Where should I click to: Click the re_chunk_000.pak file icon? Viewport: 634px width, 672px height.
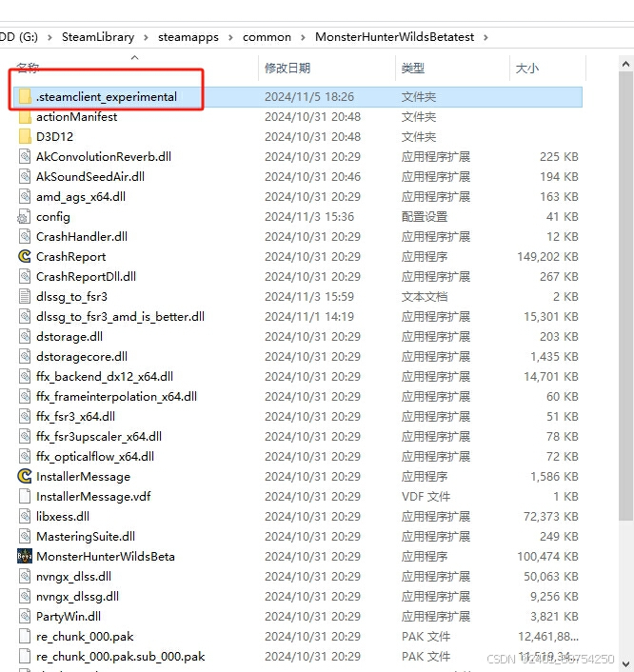coord(25,637)
